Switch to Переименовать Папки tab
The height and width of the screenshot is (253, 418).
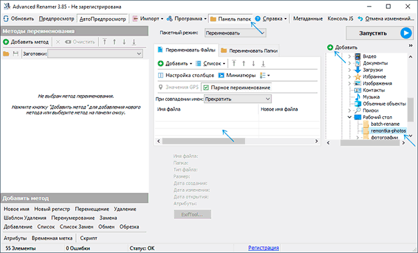249,51
